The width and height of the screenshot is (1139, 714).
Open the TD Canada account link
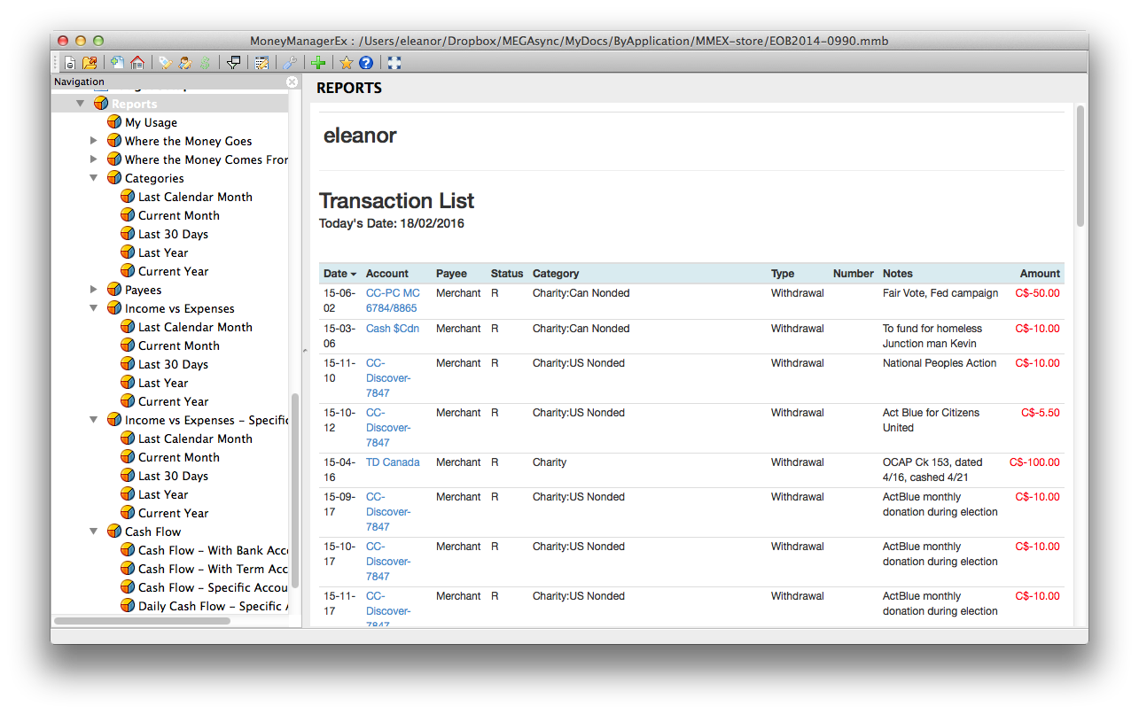(393, 462)
